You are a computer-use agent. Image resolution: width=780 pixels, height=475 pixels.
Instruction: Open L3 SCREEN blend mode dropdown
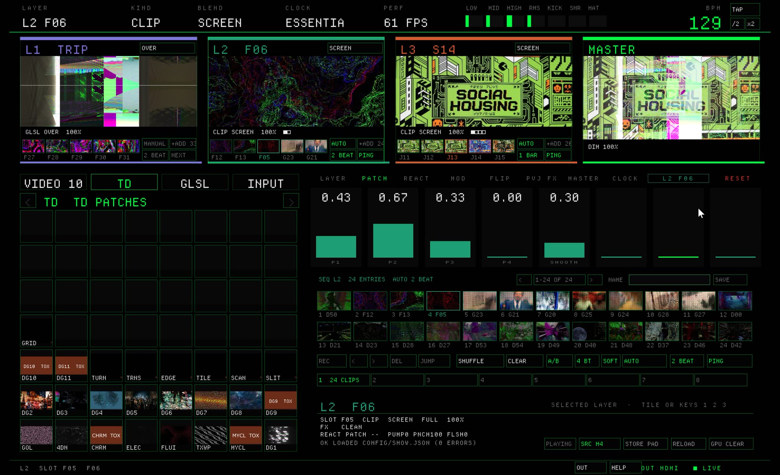click(542, 48)
